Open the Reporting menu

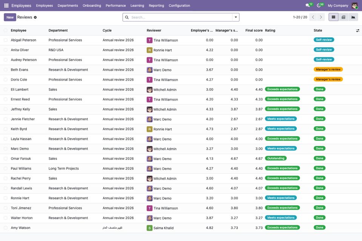156,6
